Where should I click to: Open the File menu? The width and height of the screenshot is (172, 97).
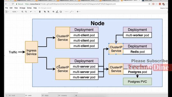[x=6, y=8]
